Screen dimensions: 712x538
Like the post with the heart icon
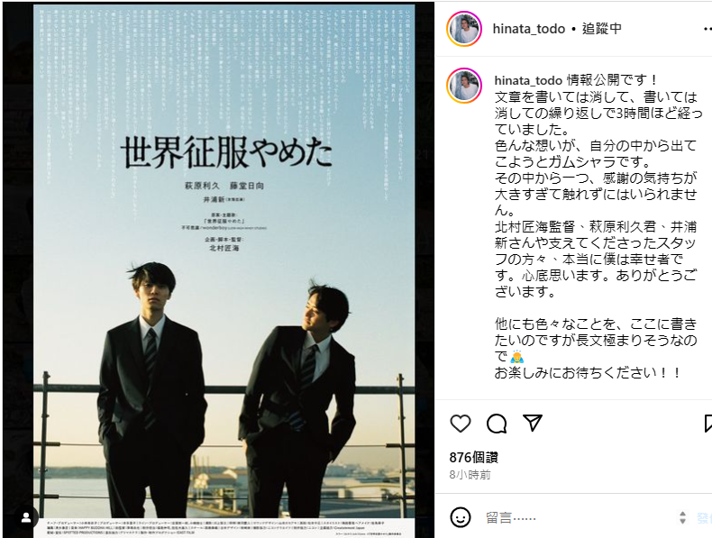pos(461,424)
